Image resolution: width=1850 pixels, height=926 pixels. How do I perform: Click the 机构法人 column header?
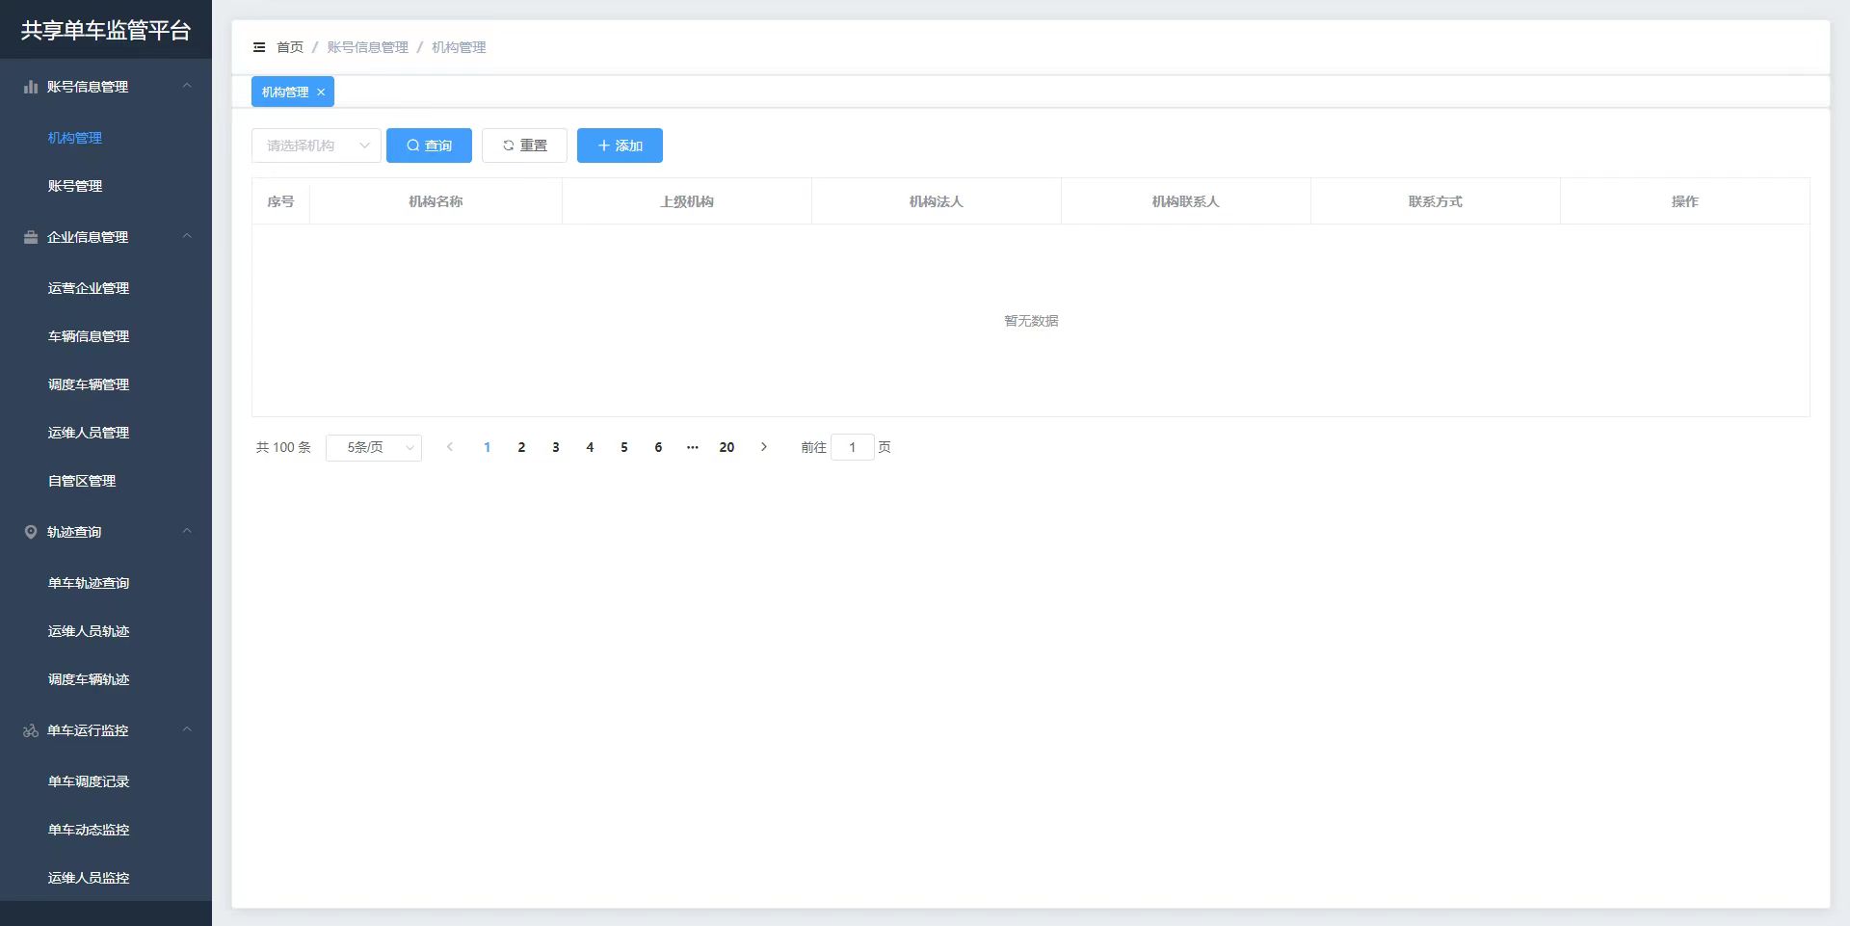tap(937, 201)
